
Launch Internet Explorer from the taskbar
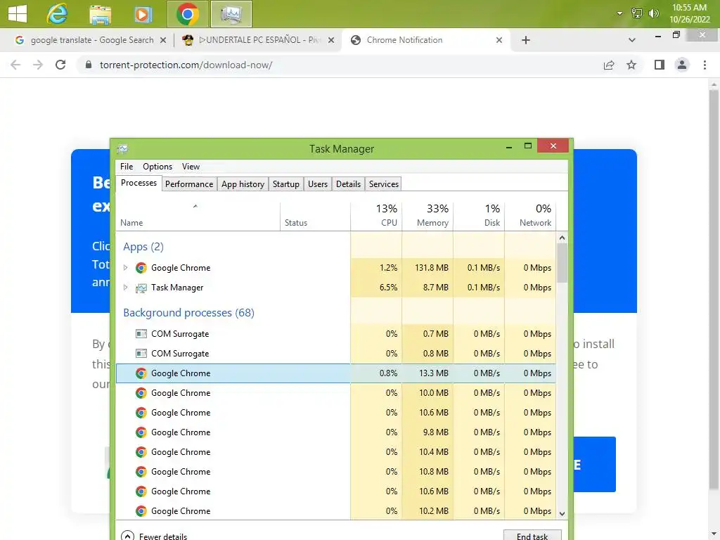coord(57,14)
